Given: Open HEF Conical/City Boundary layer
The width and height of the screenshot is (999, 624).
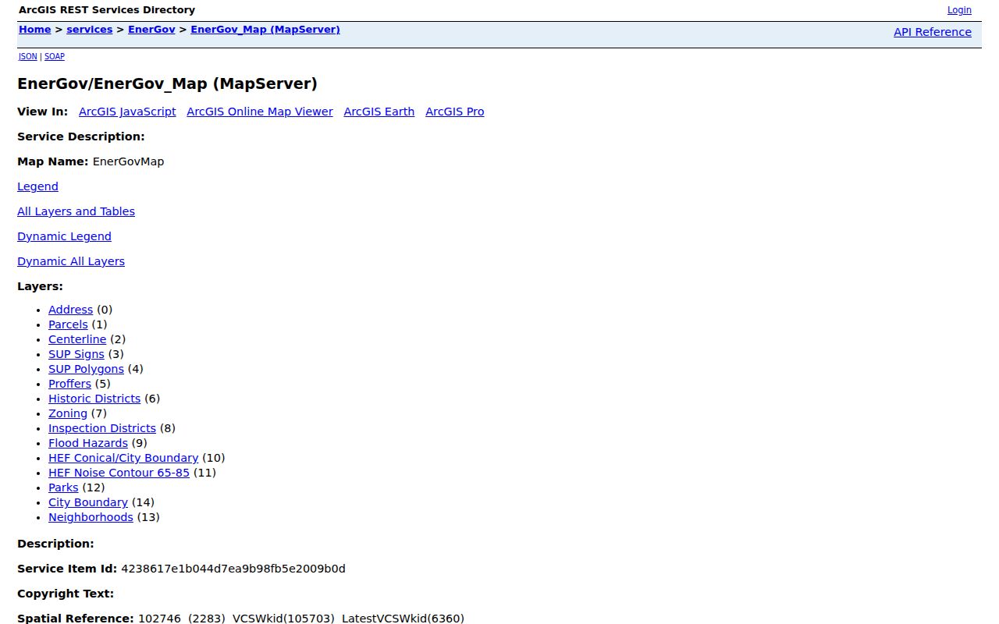Looking at the screenshot, I should (x=123, y=458).
